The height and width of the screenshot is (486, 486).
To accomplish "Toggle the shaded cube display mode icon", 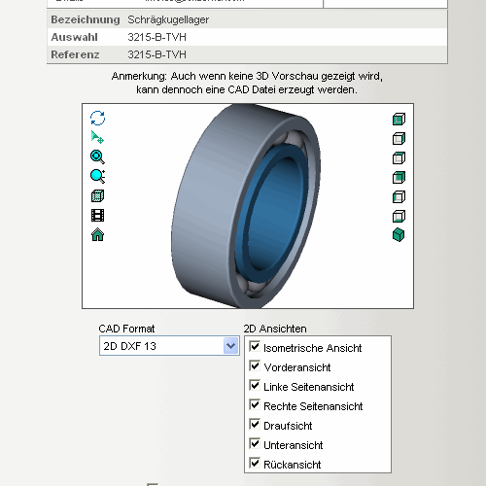I will (x=97, y=196).
